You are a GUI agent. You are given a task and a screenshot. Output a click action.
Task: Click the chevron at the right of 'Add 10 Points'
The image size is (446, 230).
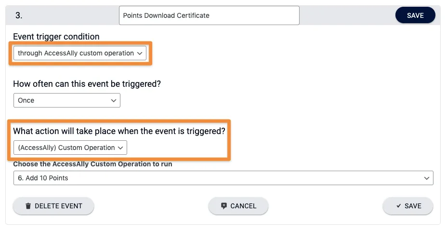(426, 178)
